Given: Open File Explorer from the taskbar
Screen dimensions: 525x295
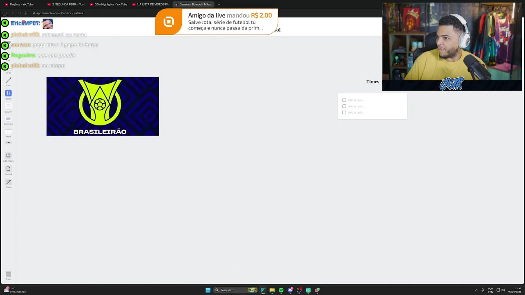Looking at the screenshot, I should [272, 290].
